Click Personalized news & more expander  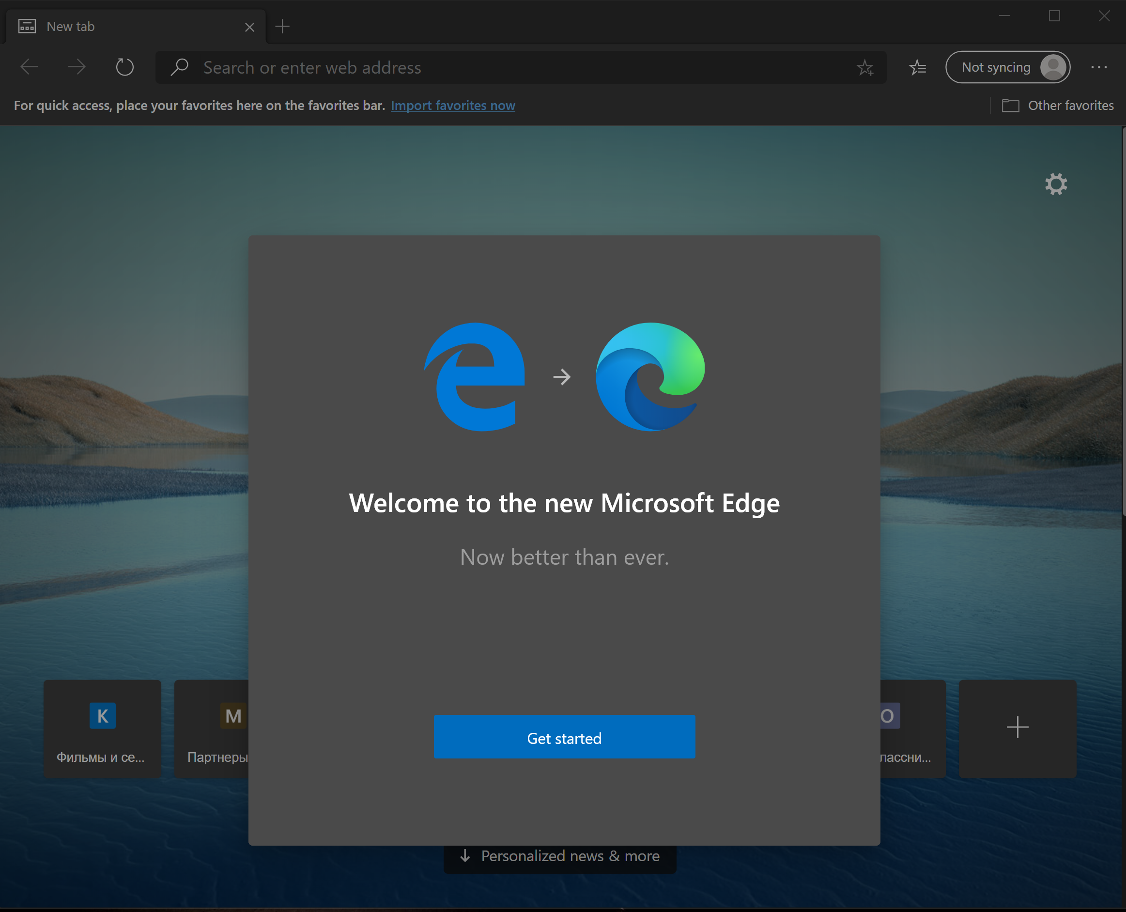coord(563,856)
